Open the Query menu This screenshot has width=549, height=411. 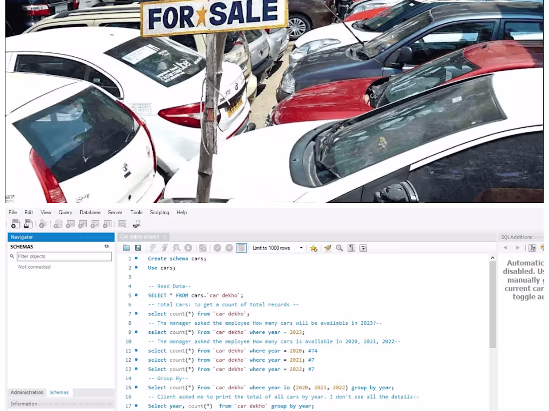65,212
